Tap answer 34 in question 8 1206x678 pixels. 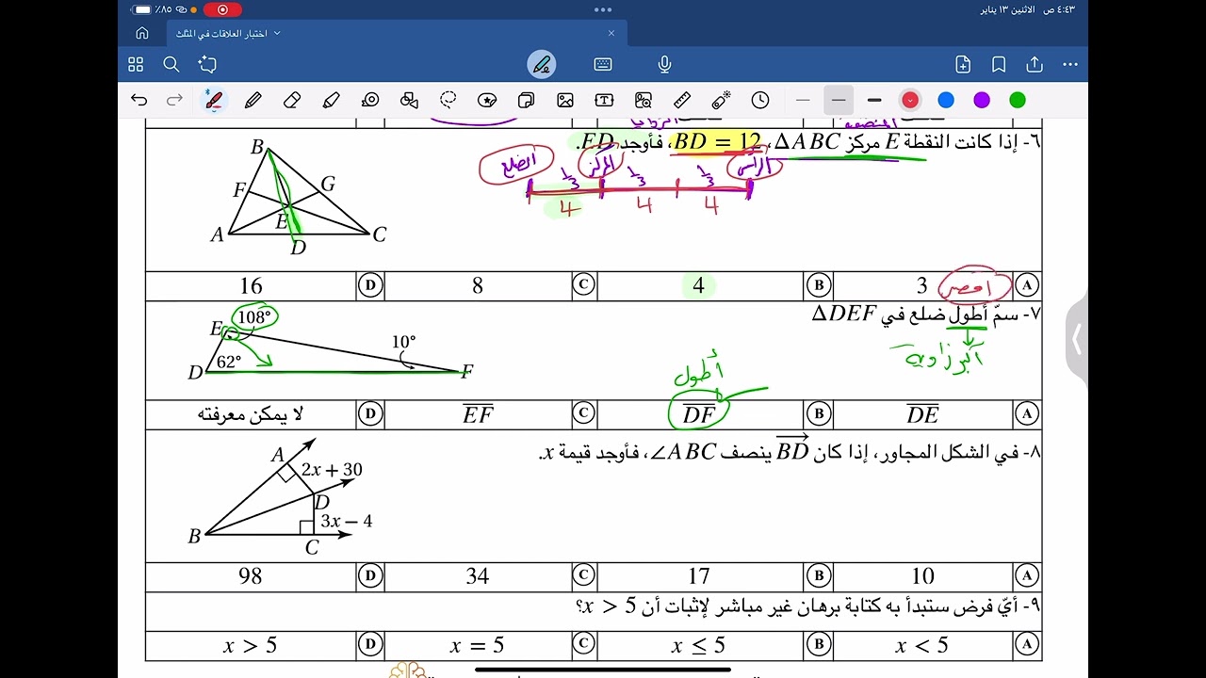pos(478,575)
